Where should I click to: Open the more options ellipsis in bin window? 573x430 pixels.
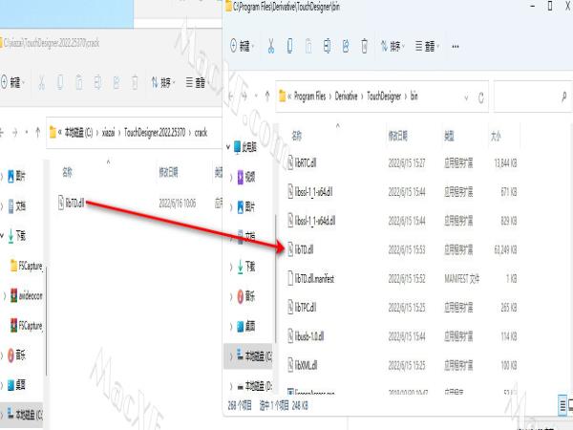pyautogui.click(x=456, y=47)
